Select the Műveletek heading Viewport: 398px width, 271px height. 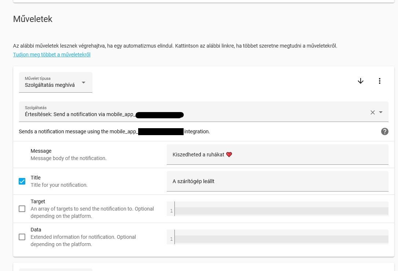pyautogui.click(x=33, y=19)
